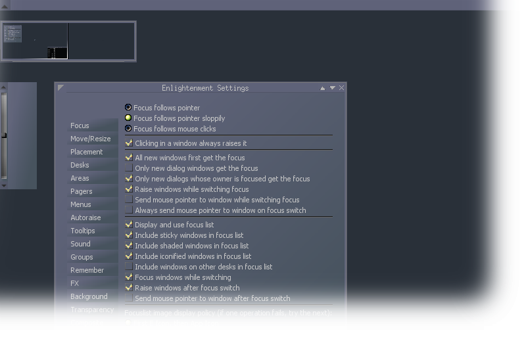This screenshot has height=345, width=526.
Task: Click the left panel scroll down arrow
Action: coord(4,185)
